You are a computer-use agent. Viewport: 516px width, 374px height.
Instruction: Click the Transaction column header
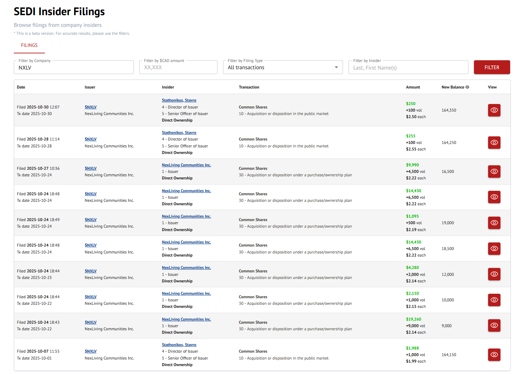(x=249, y=87)
